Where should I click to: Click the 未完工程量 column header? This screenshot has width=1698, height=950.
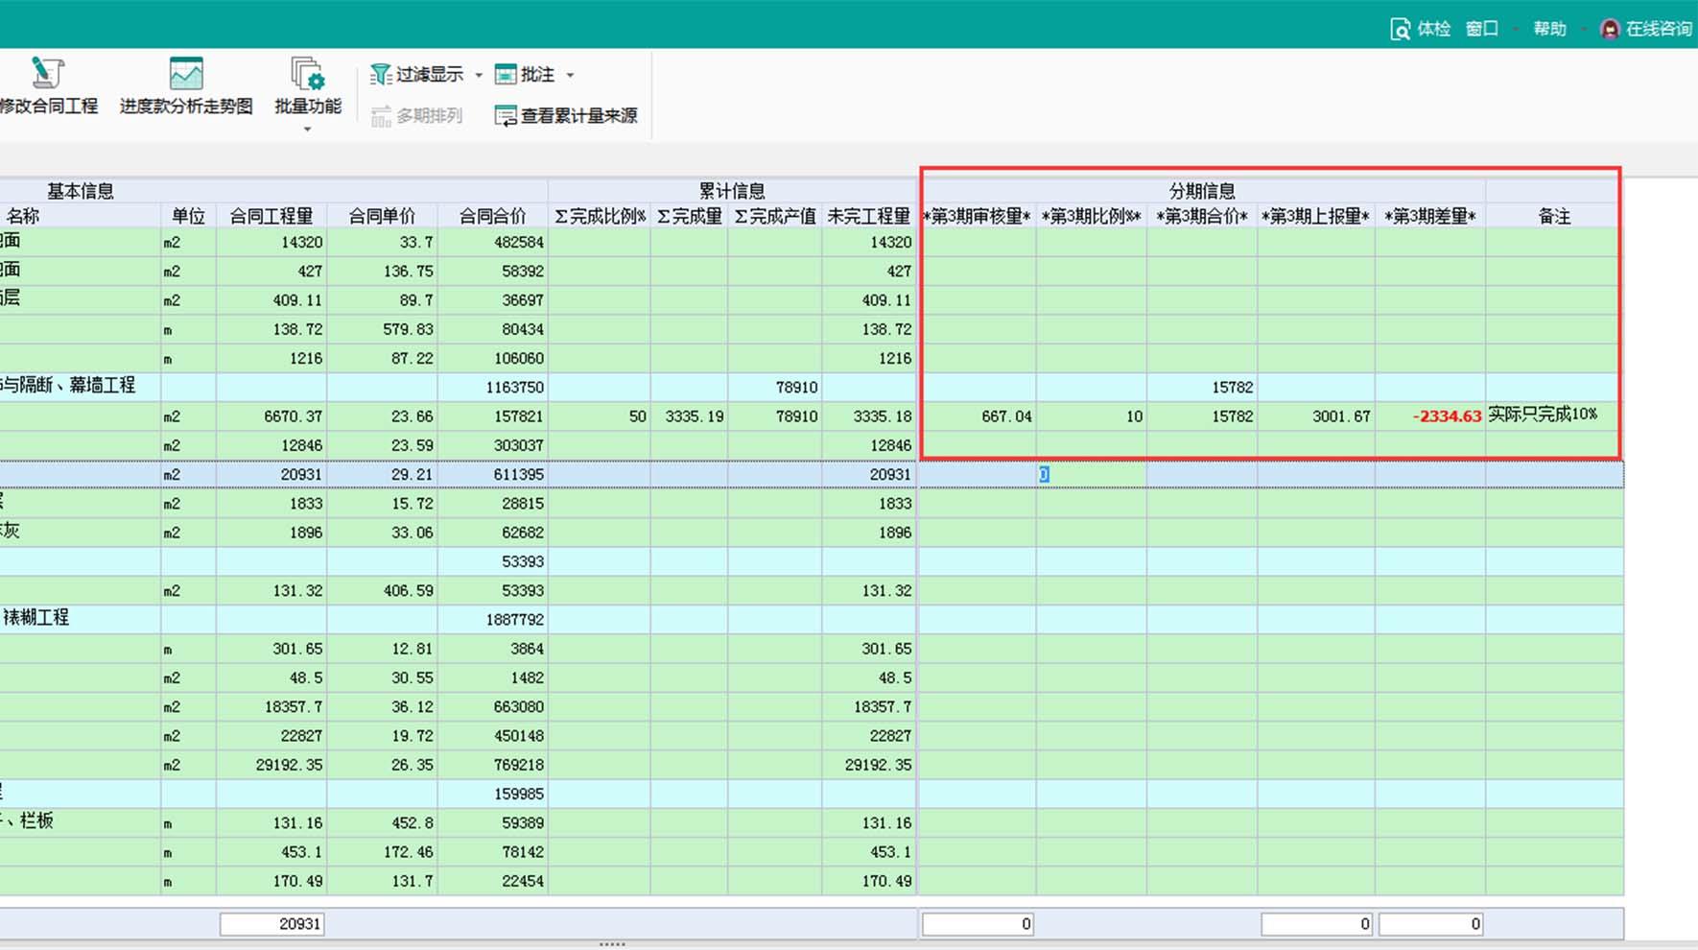(868, 216)
